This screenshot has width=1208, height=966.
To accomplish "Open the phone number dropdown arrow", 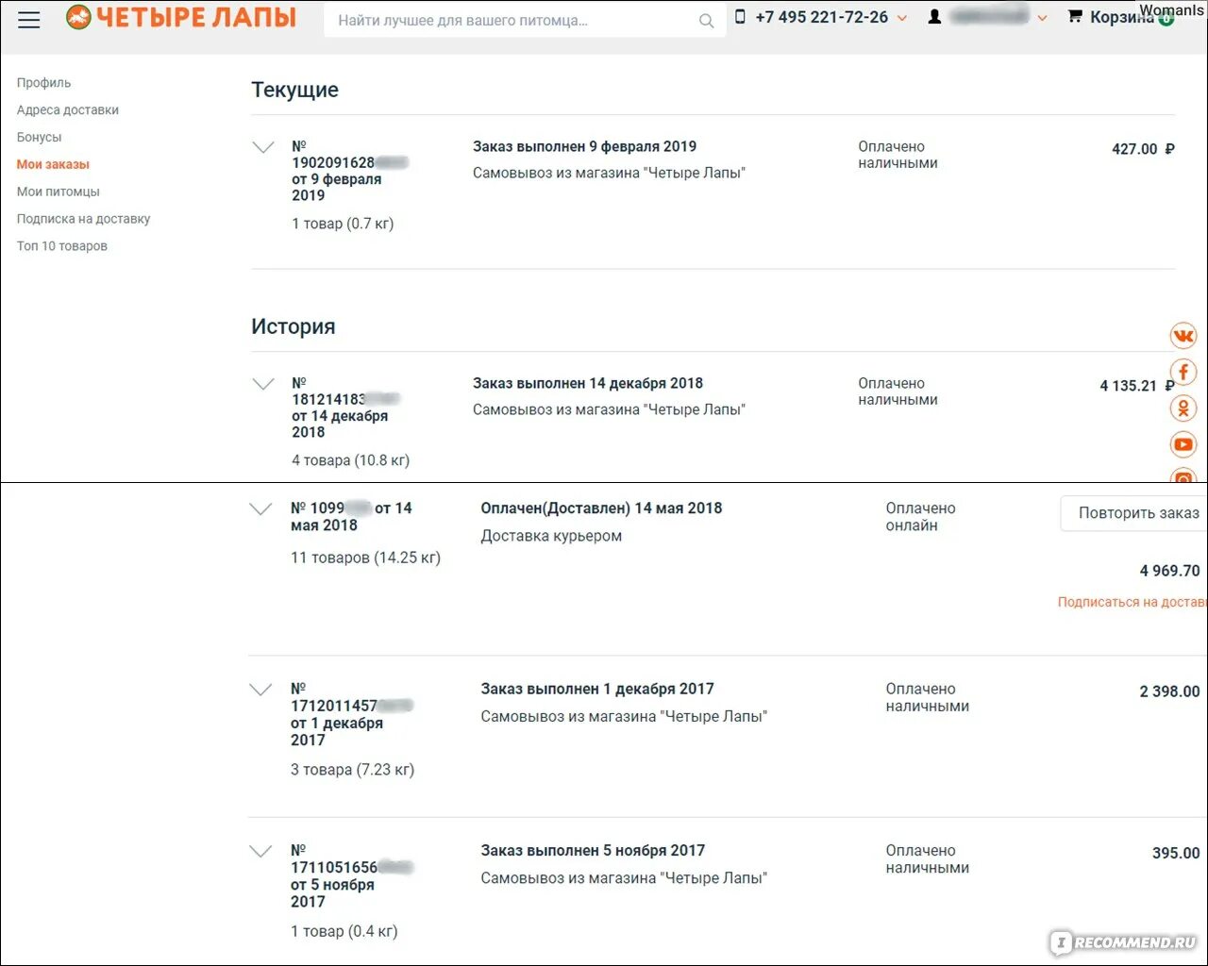I will (902, 18).
